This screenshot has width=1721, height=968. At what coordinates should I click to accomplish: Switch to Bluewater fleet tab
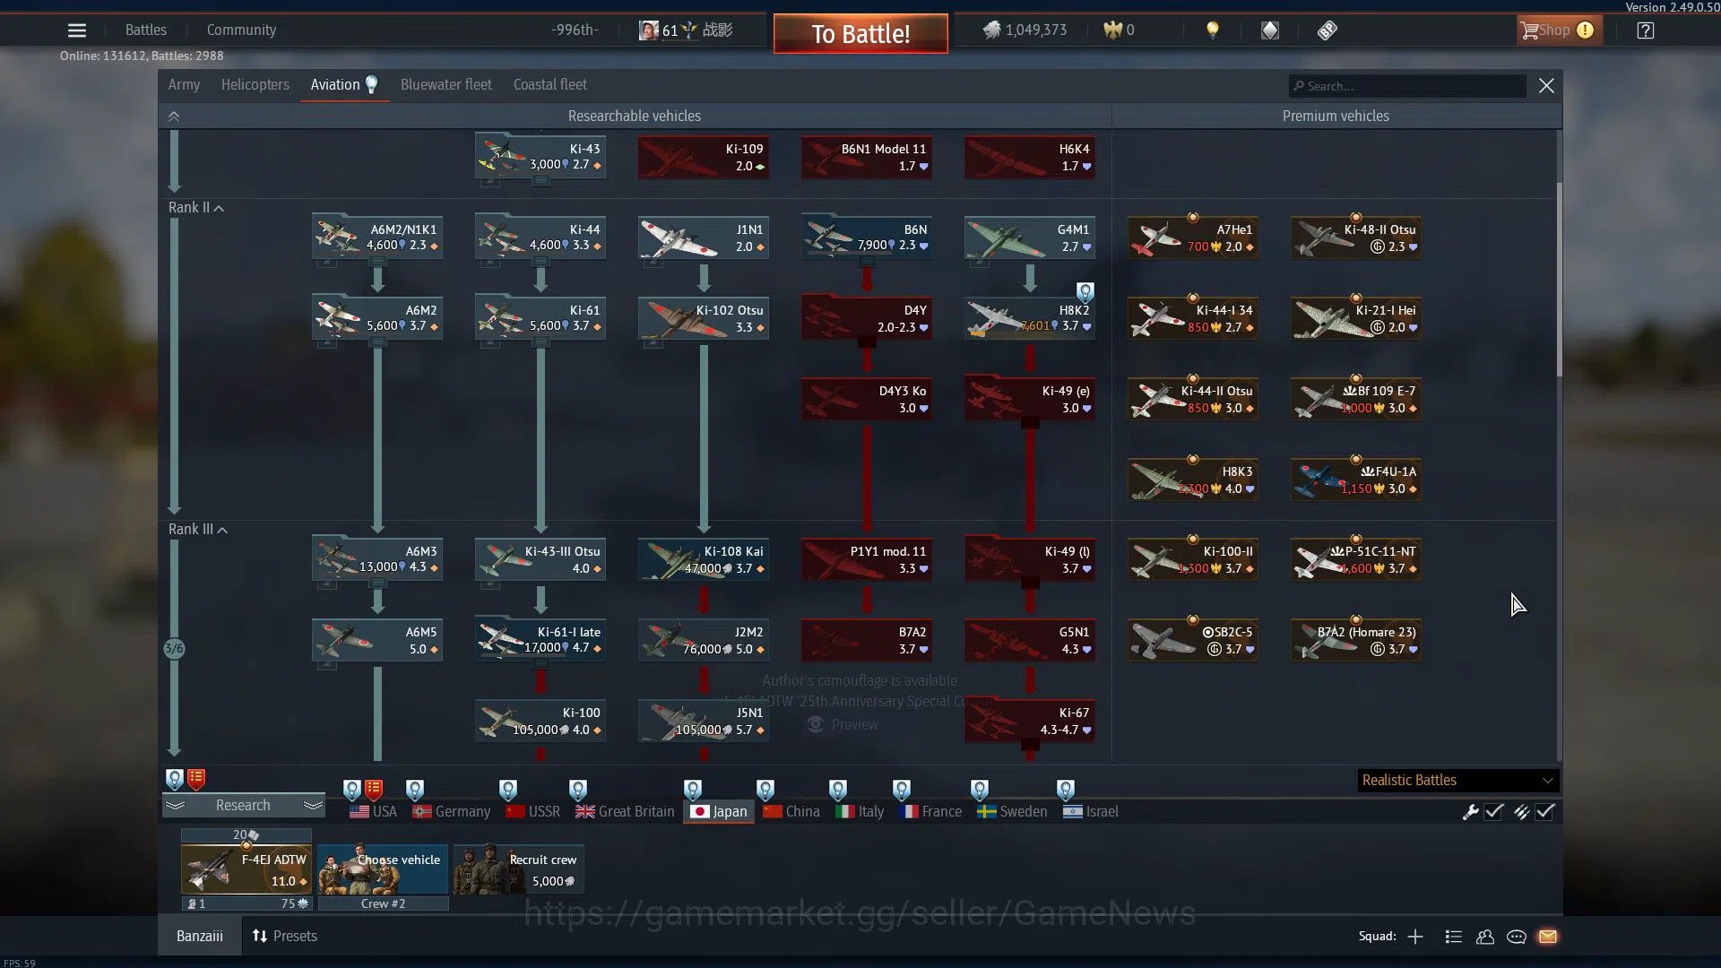[446, 85]
